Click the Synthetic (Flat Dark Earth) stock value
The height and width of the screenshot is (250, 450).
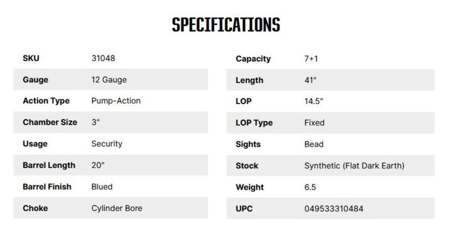pyautogui.click(x=354, y=166)
